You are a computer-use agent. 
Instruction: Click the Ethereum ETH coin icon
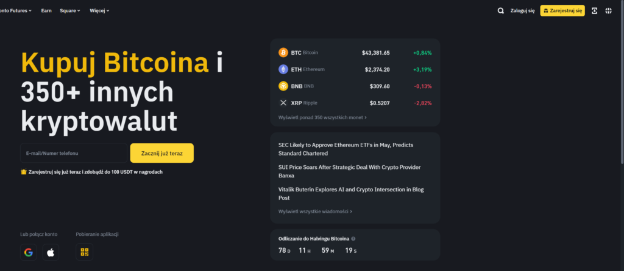[x=283, y=69]
